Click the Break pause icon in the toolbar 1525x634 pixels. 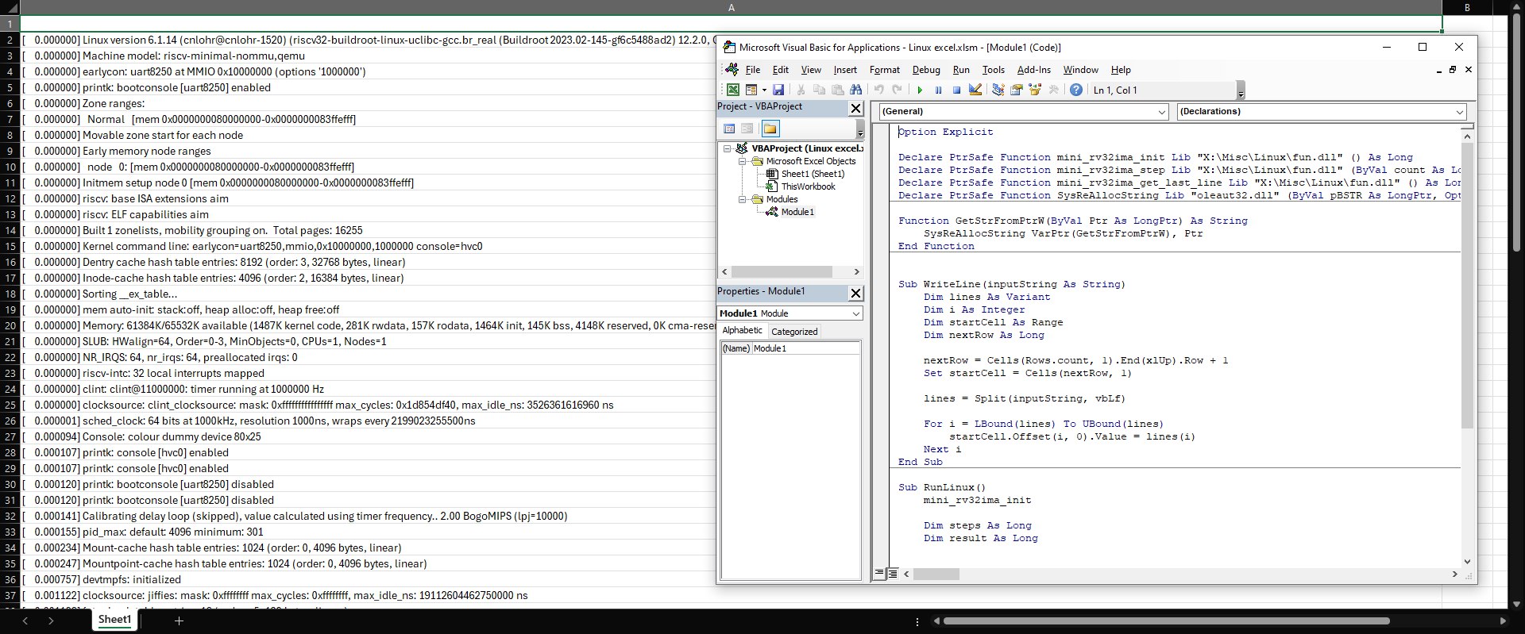click(x=938, y=90)
